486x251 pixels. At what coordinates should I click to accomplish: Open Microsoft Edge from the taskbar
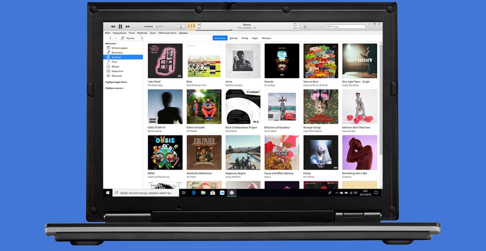(194, 193)
